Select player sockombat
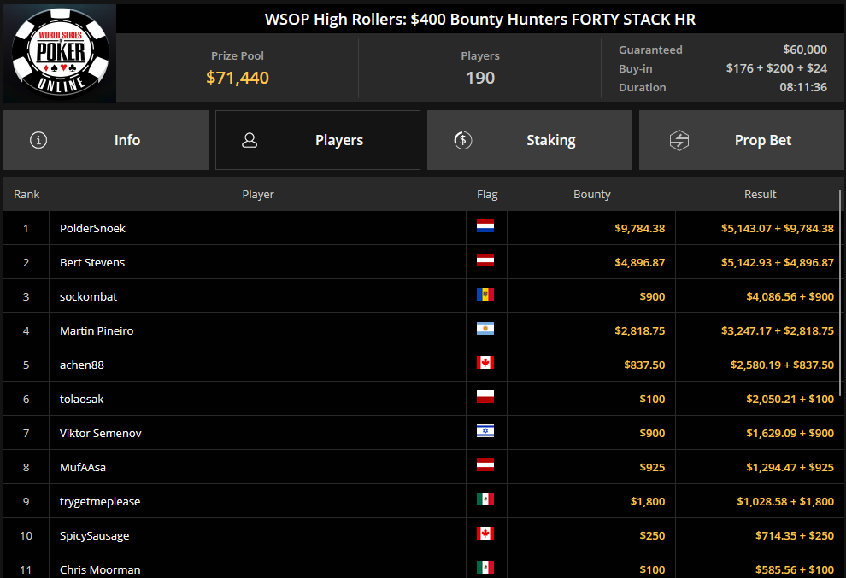Image resolution: width=846 pixels, height=578 pixels. (89, 296)
